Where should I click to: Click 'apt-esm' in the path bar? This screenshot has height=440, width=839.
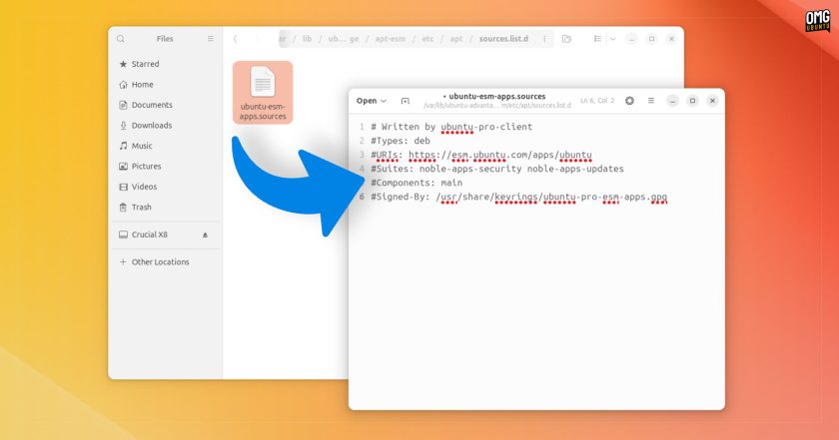pyautogui.click(x=391, y=39)
